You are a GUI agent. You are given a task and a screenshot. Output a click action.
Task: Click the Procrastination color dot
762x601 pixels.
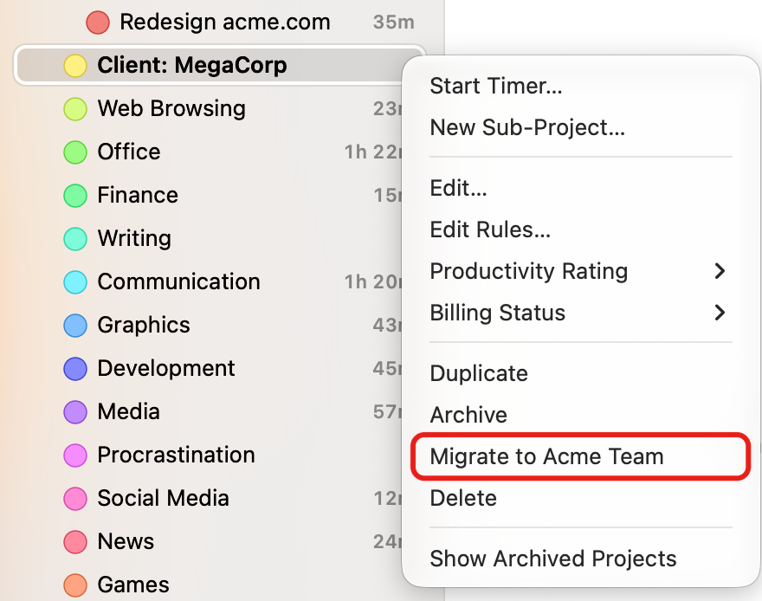click(75, 455)
